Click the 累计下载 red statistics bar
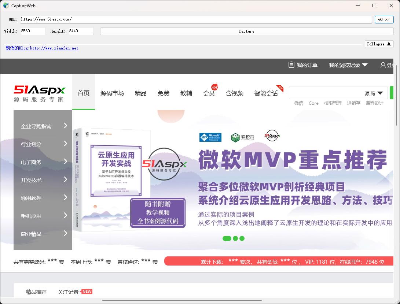The image size is (400, 304). tap(279, 261)
